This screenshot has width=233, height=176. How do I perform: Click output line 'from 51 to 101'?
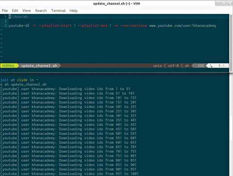coord(67,93)
